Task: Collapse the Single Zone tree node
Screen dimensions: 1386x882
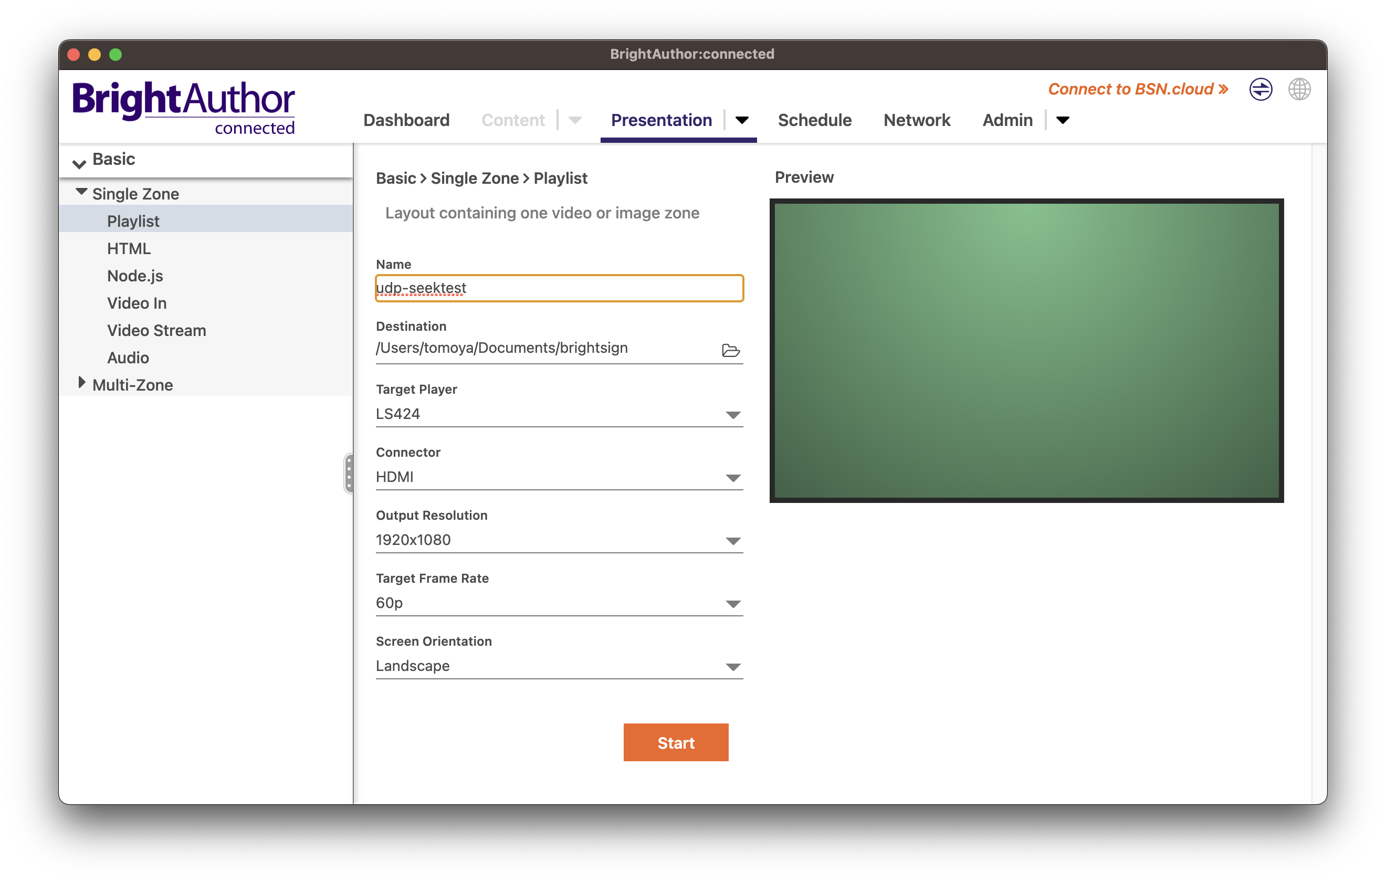Action: click(x=81, y=192)
